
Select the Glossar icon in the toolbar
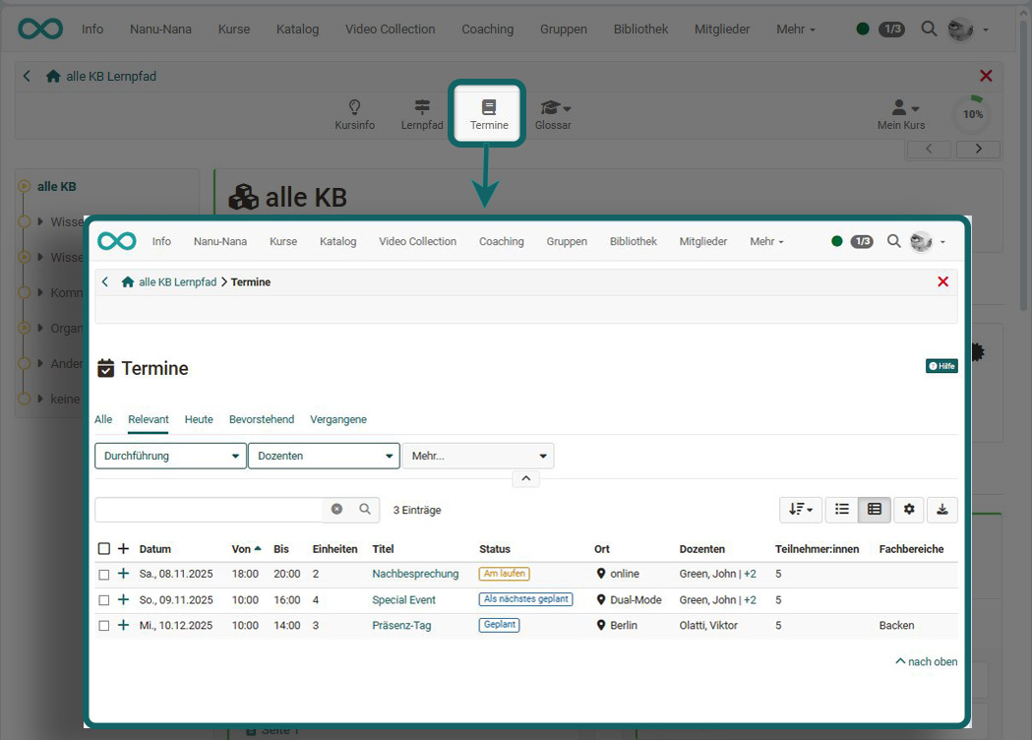tap(553, 111)
